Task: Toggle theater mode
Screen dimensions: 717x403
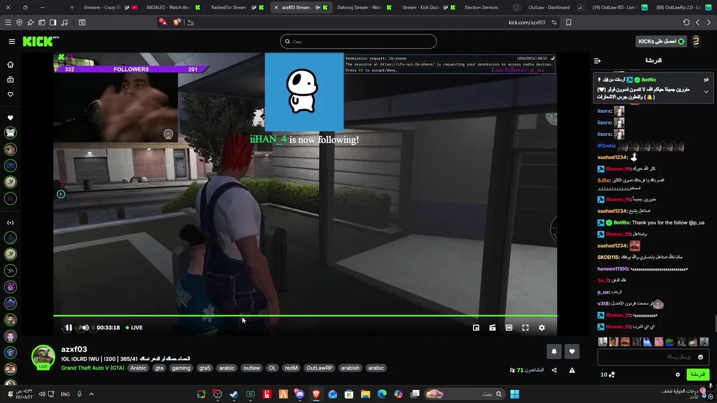Action: 509,327
